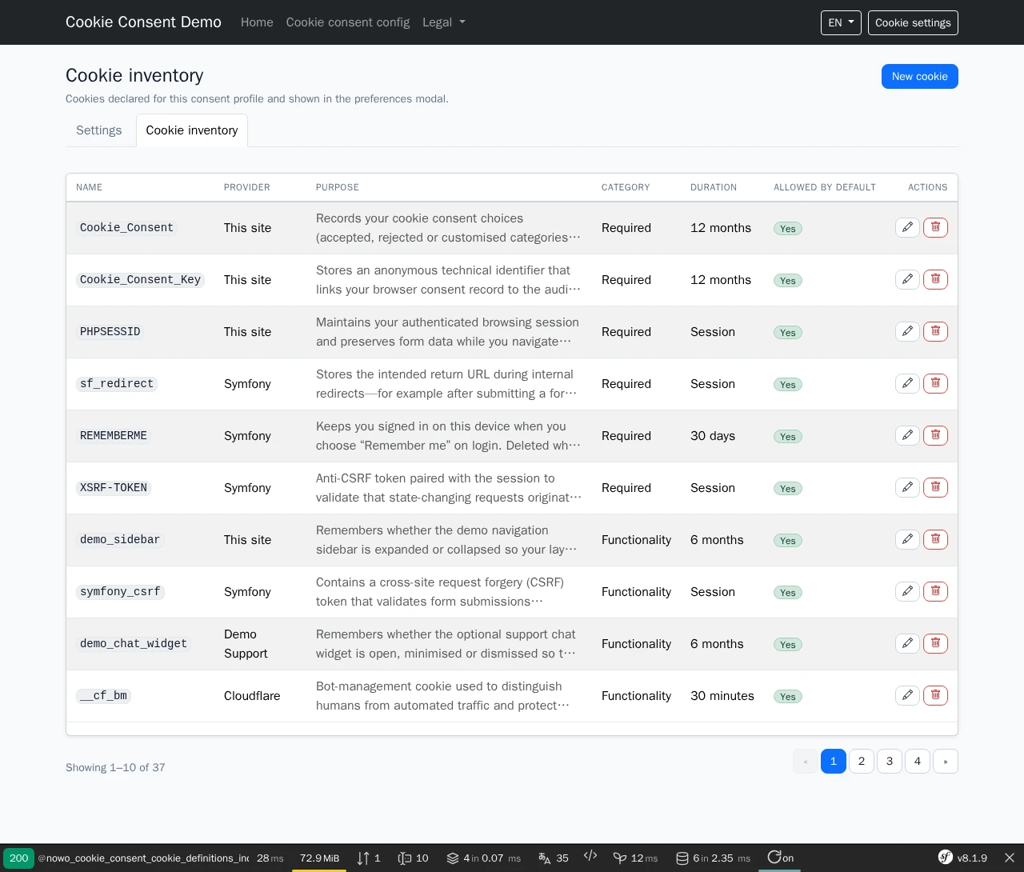Open the Cookie settings button

click(x=913, y=22)
